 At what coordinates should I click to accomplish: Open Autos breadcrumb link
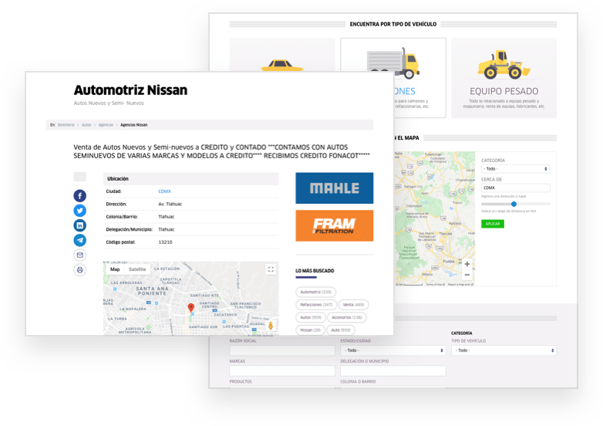[86, 125]
